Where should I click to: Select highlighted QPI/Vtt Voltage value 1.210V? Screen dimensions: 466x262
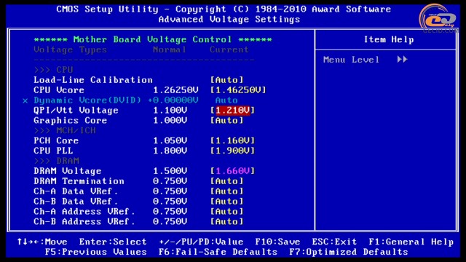pos(233,110)
